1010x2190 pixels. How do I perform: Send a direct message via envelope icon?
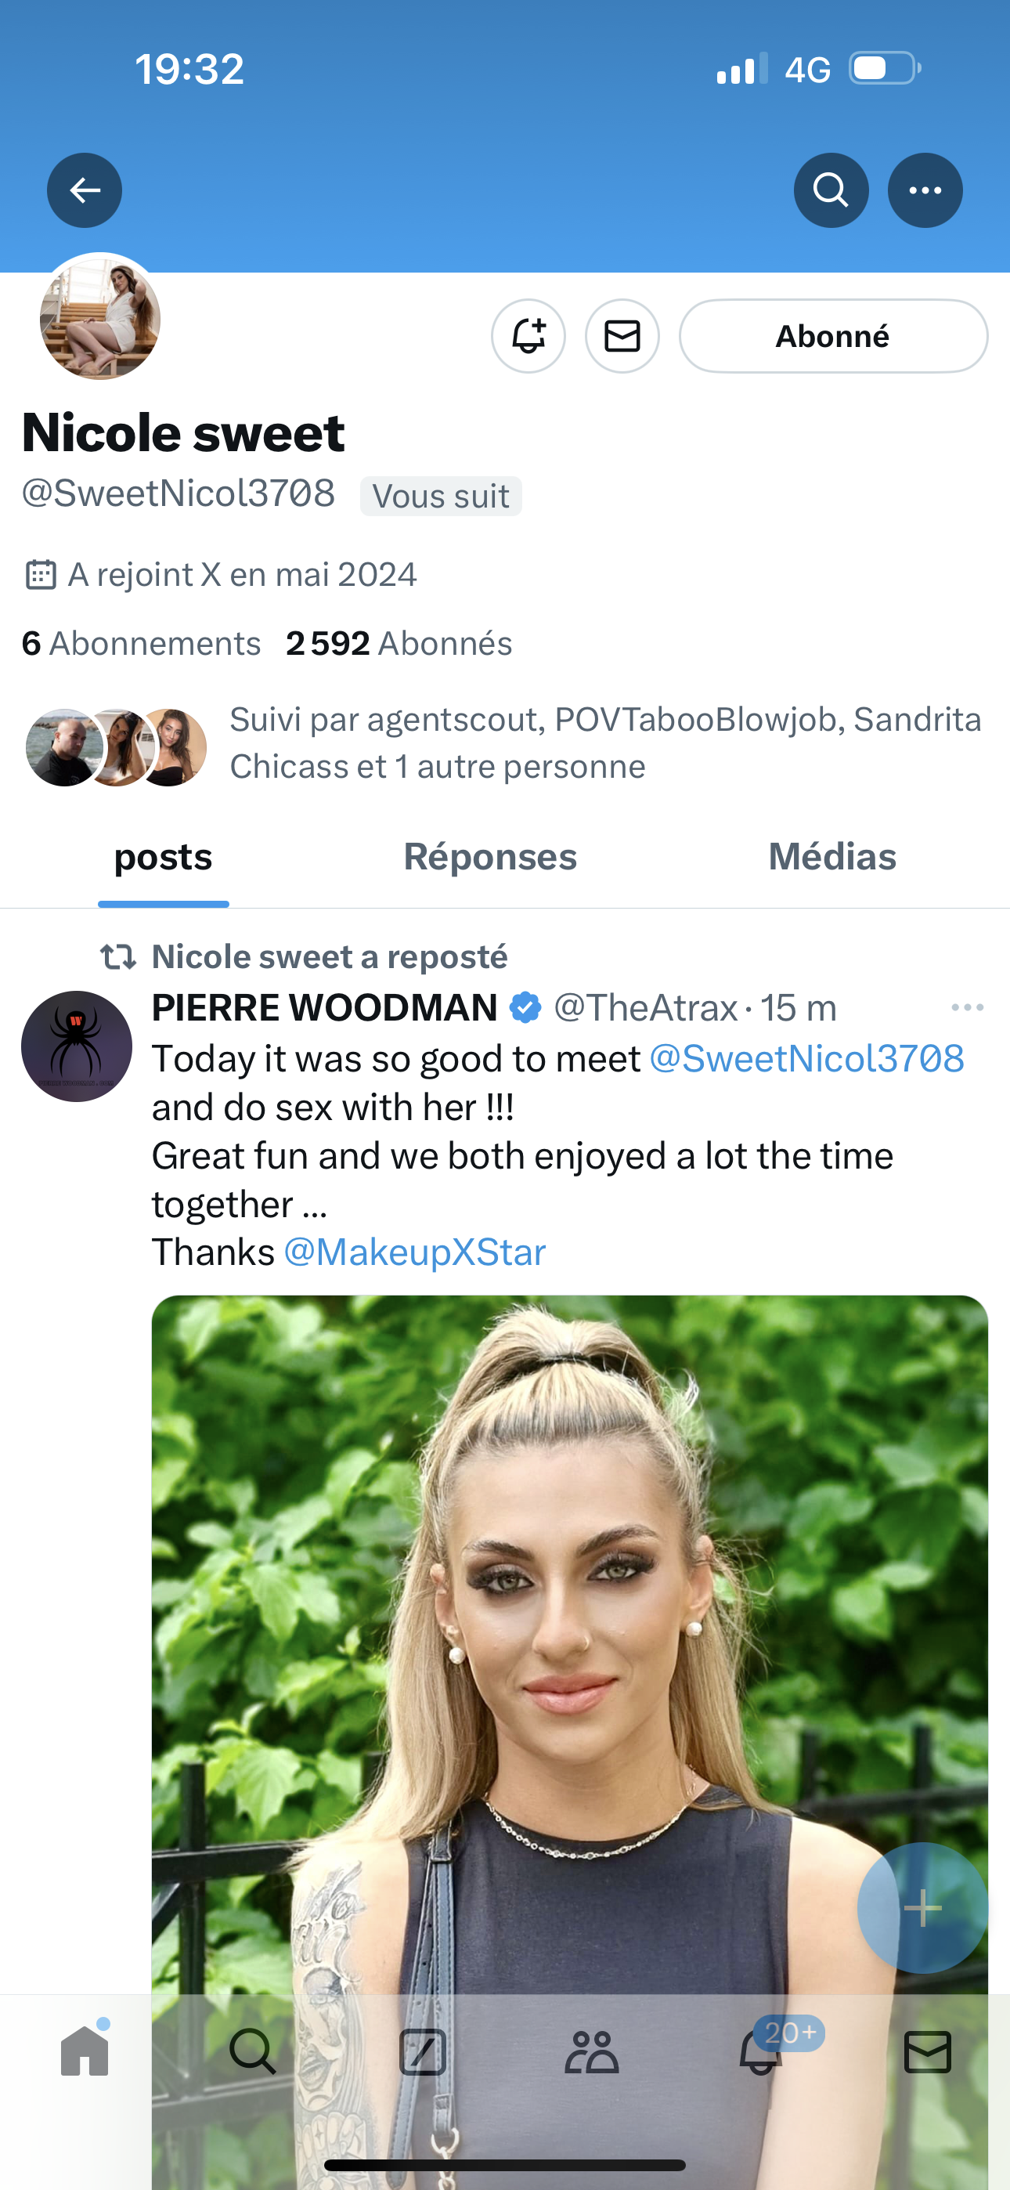click(x=622, y=336)
